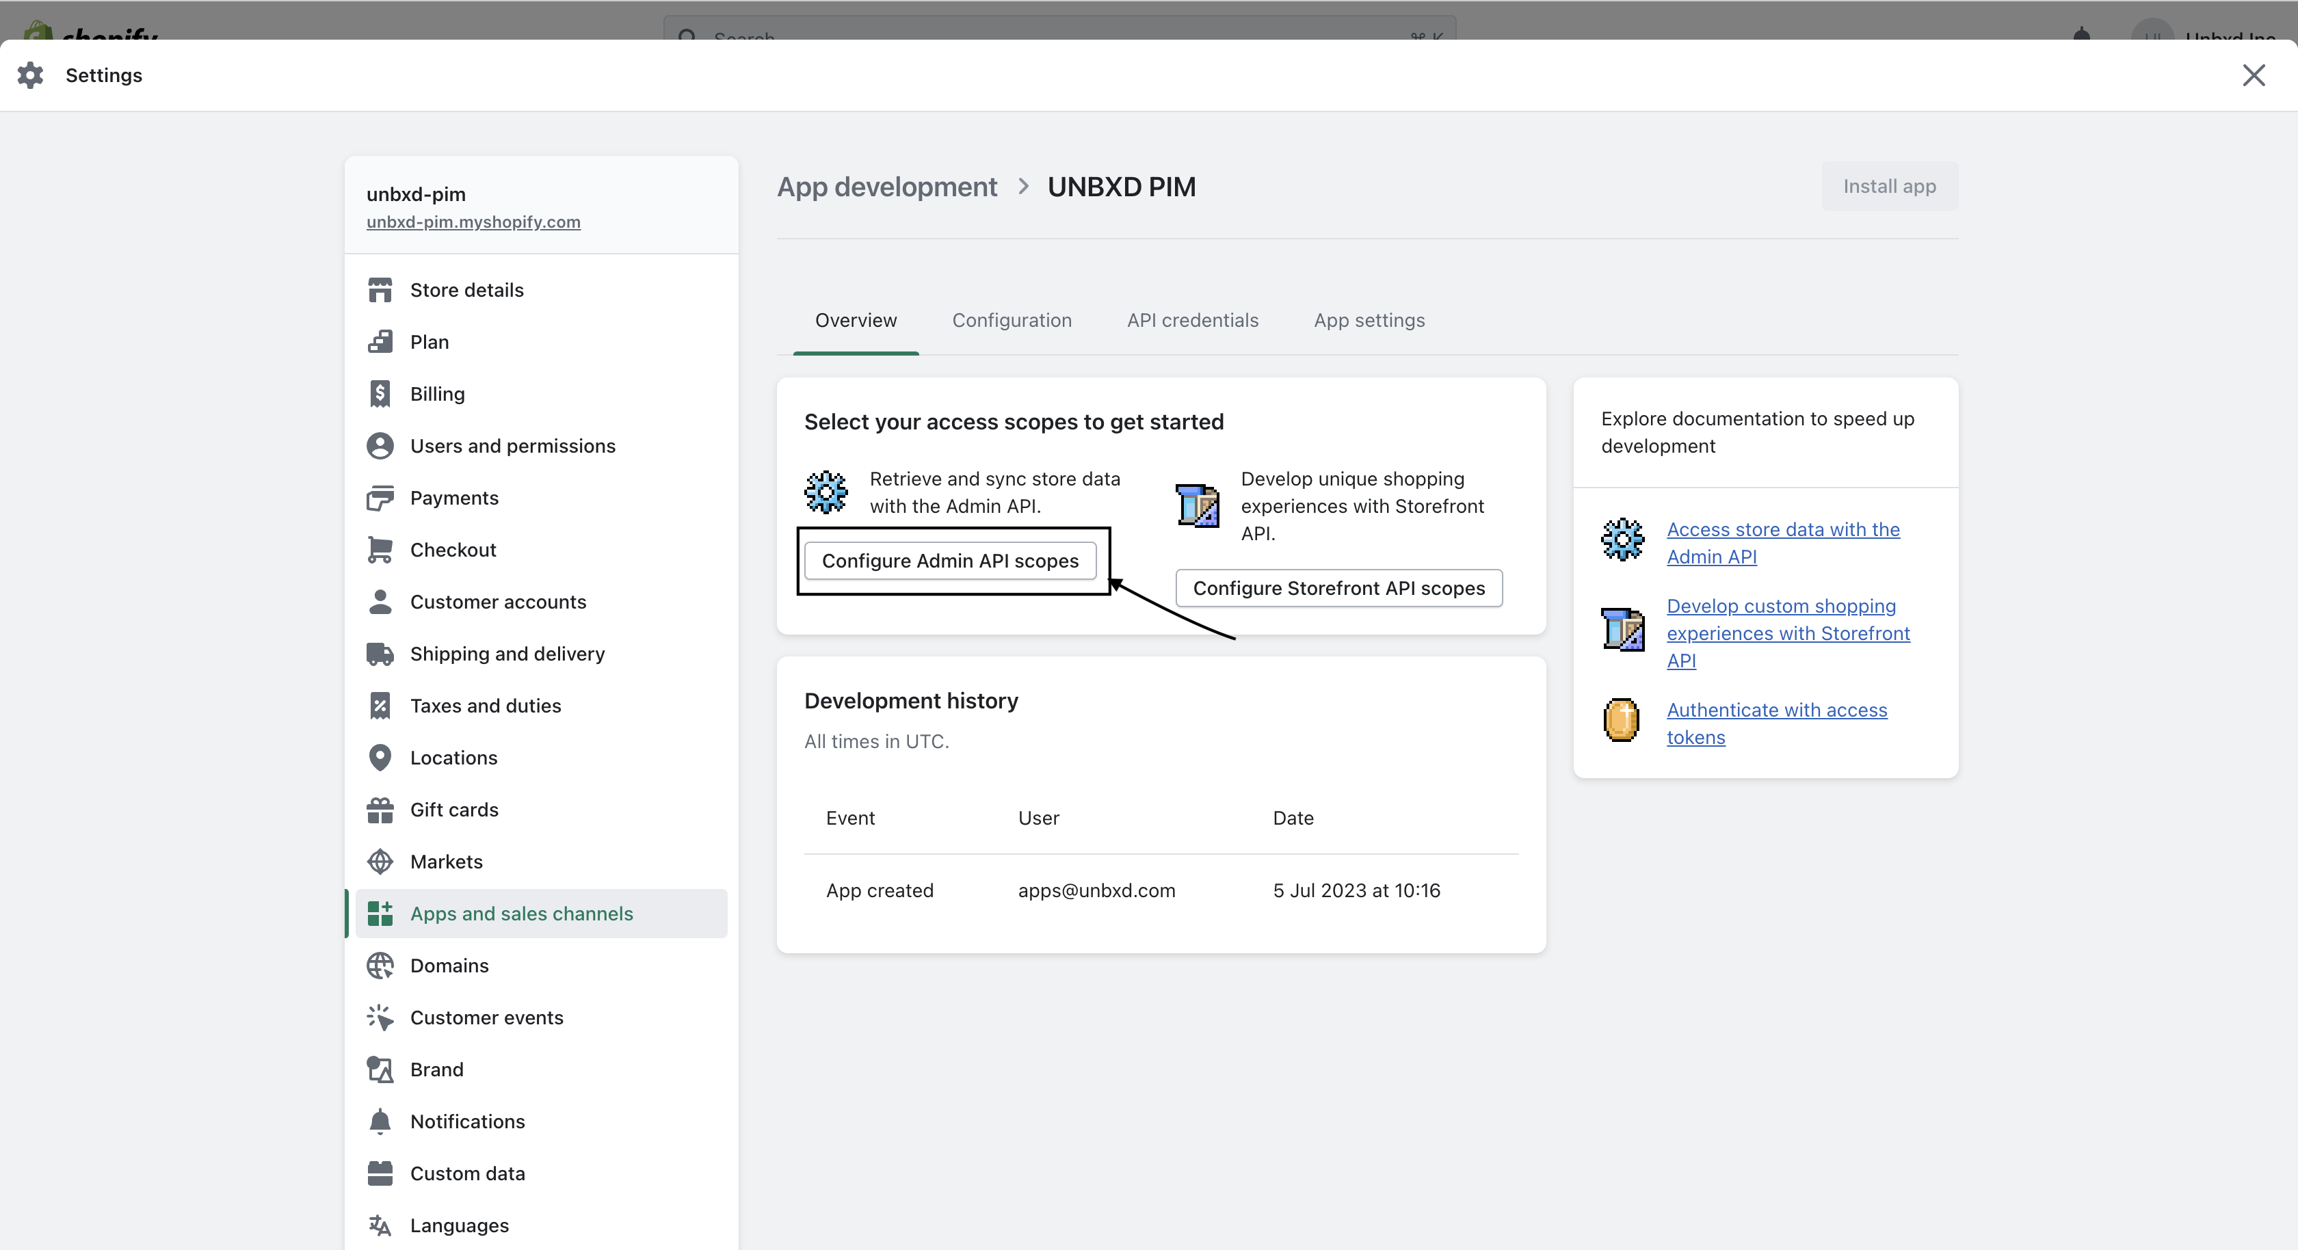2298x1250 pixels.
Task: Open the Configuration tab
Action: [1012, 320]
